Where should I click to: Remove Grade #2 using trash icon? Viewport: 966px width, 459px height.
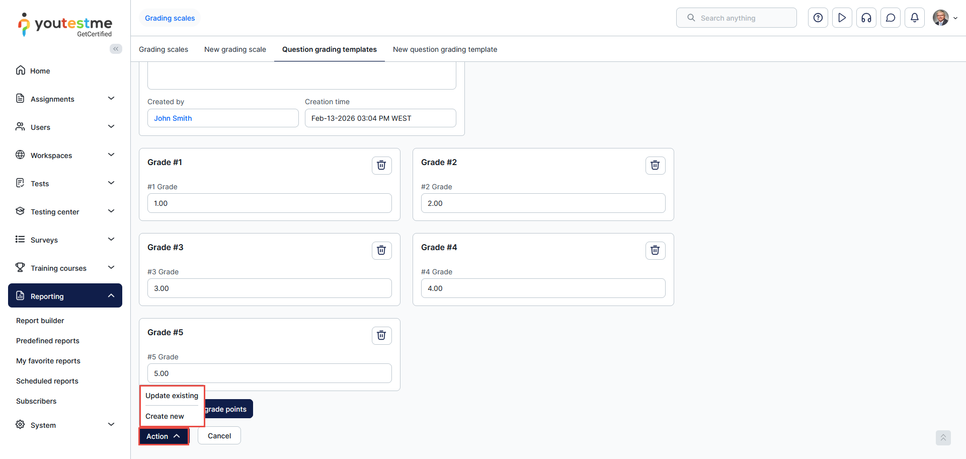[655, 165]
